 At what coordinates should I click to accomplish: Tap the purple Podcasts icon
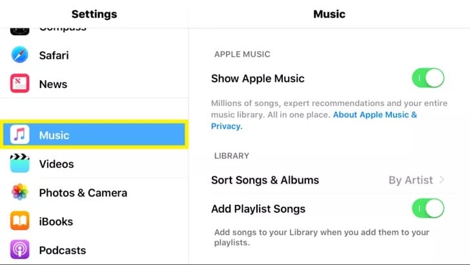coord(20,249)
